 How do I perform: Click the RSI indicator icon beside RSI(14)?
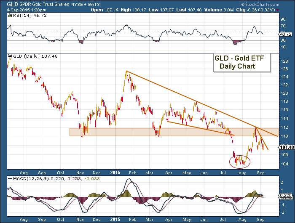10,16
